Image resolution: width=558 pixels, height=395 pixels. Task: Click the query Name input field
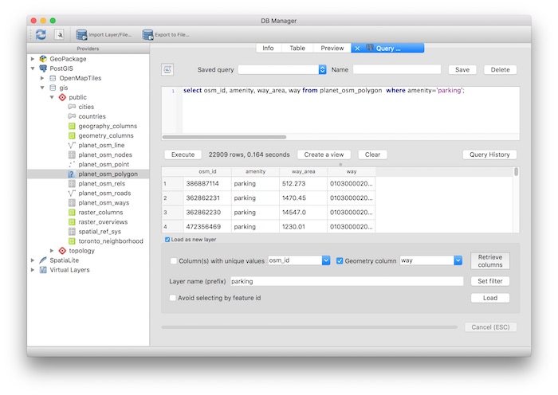pos(397,70)
